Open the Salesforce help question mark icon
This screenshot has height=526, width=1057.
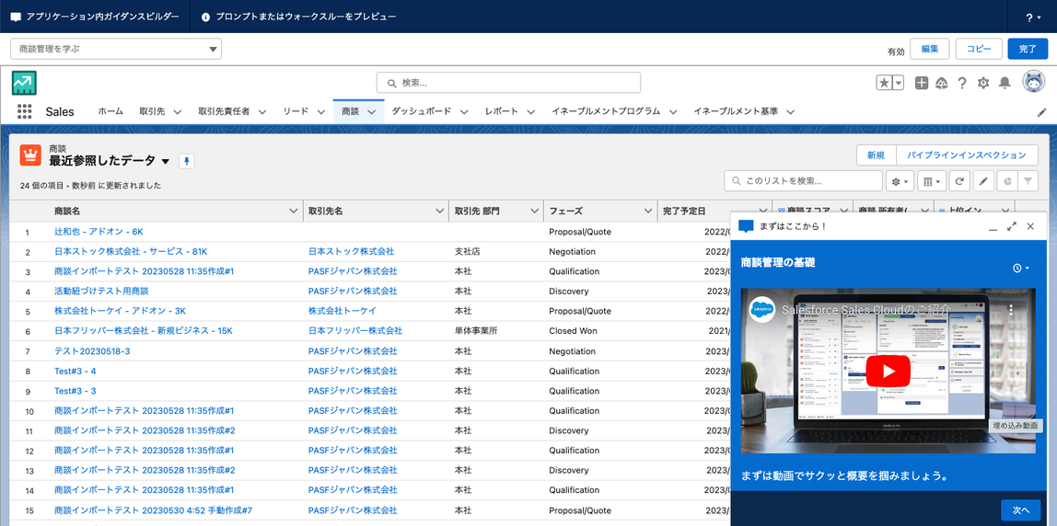point(962,83)
